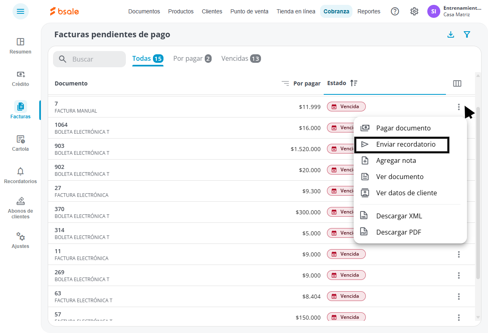The width and height of the screenshot is (488, 333).
Task: Open Punto de venta menu
Action: point(249,11)
